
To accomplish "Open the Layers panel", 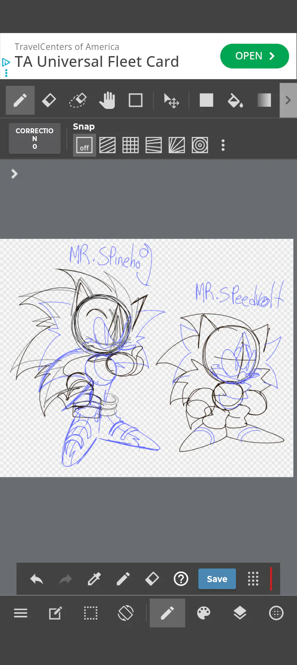I will coord(240,613).
